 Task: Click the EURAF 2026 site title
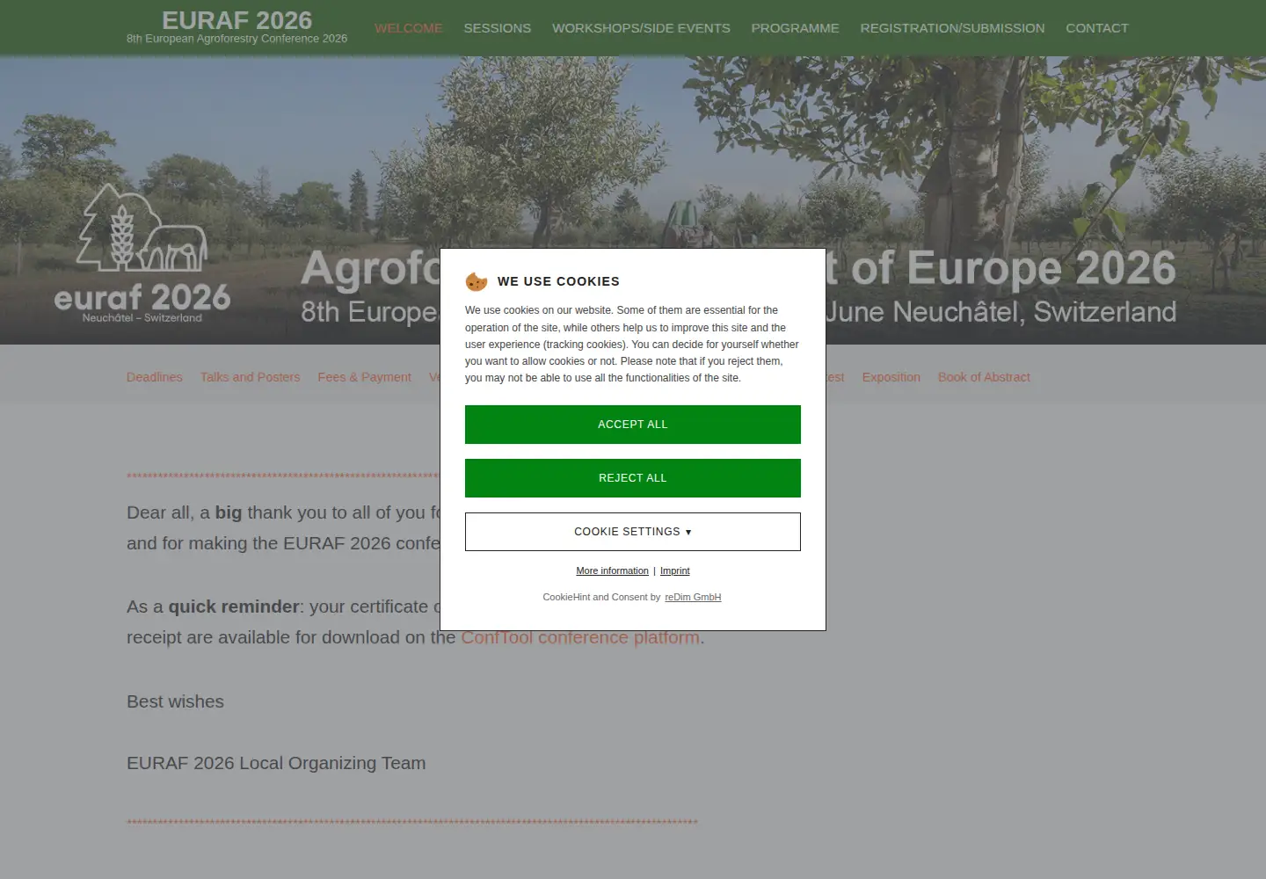pyautogui.click(x=237, y=20)
